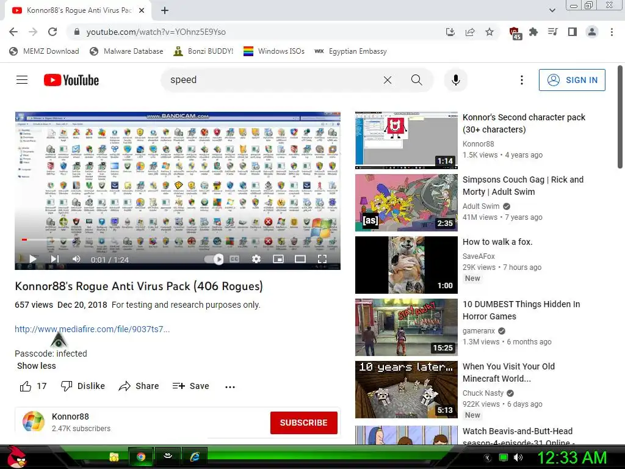This screenshot has height=469, width=625.
Task: Open the mediafire.com download link
Action: [92, 329]
